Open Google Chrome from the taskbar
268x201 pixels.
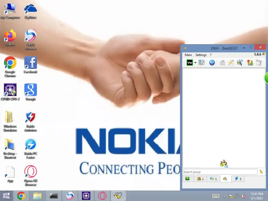[21, 196]
